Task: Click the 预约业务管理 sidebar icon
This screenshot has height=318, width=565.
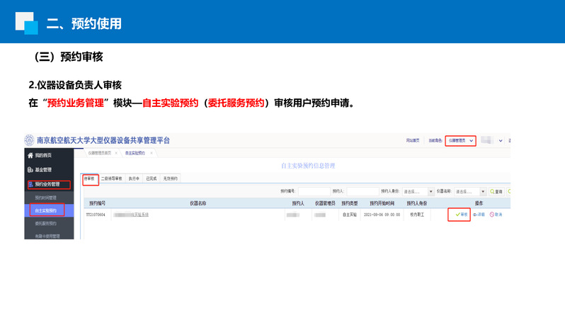Action: pos(30,185)
